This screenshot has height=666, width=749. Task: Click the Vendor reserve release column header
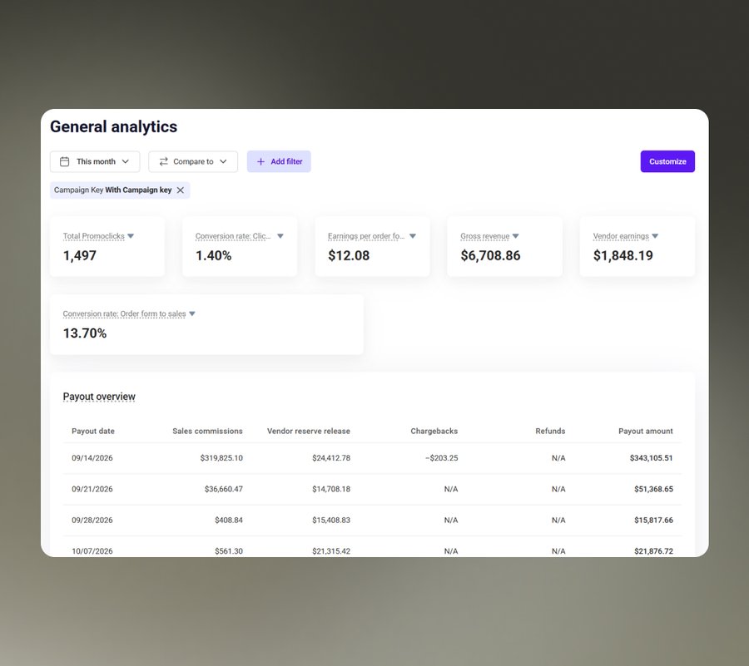click(309, 432)
